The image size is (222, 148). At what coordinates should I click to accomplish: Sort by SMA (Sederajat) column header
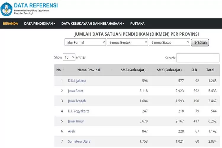point(133,70)
